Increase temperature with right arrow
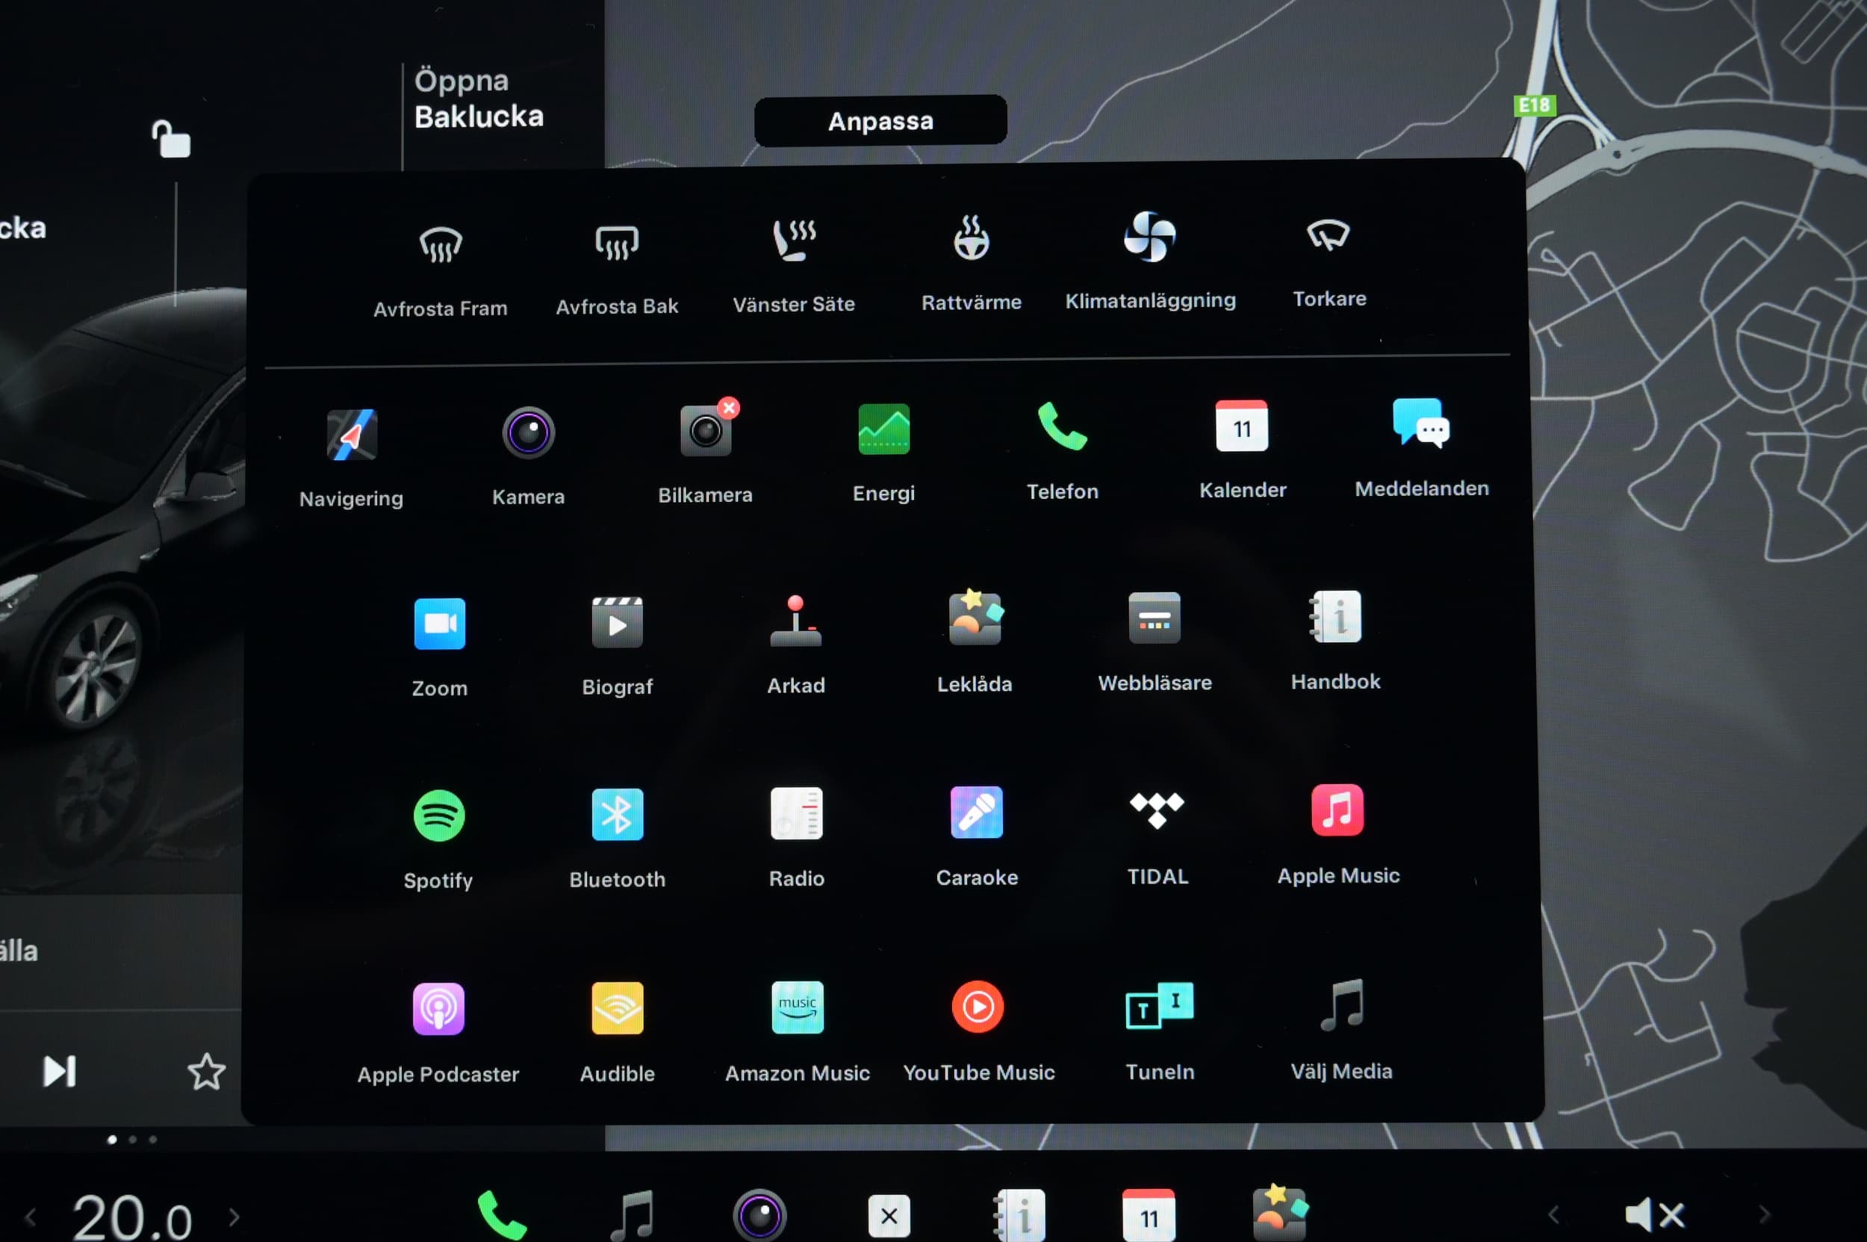 pos(234,1216)
